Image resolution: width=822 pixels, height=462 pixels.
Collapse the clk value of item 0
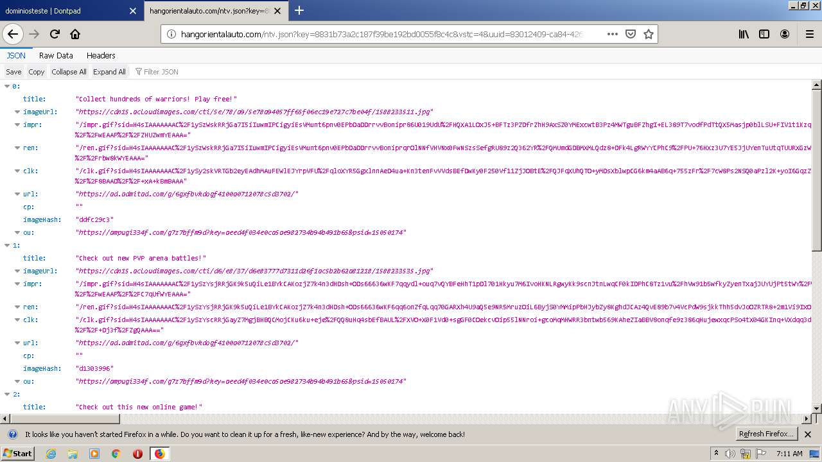pos(17,171)
